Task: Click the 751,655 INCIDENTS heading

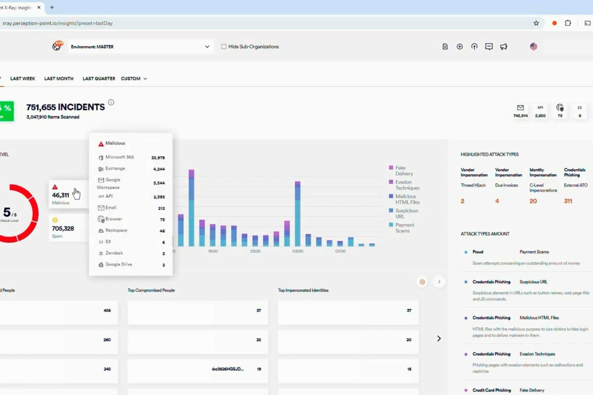Action: coord(65,107)
